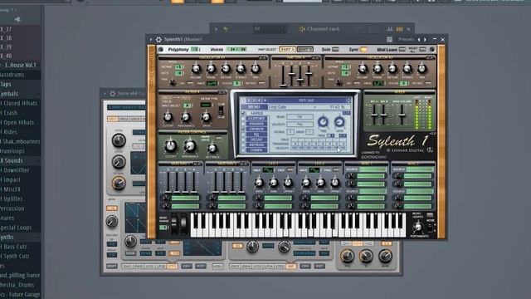The image size is (531, 299).
Task: Toggle the CHORUS effect checkbox
Action: (x=243, y=130)
